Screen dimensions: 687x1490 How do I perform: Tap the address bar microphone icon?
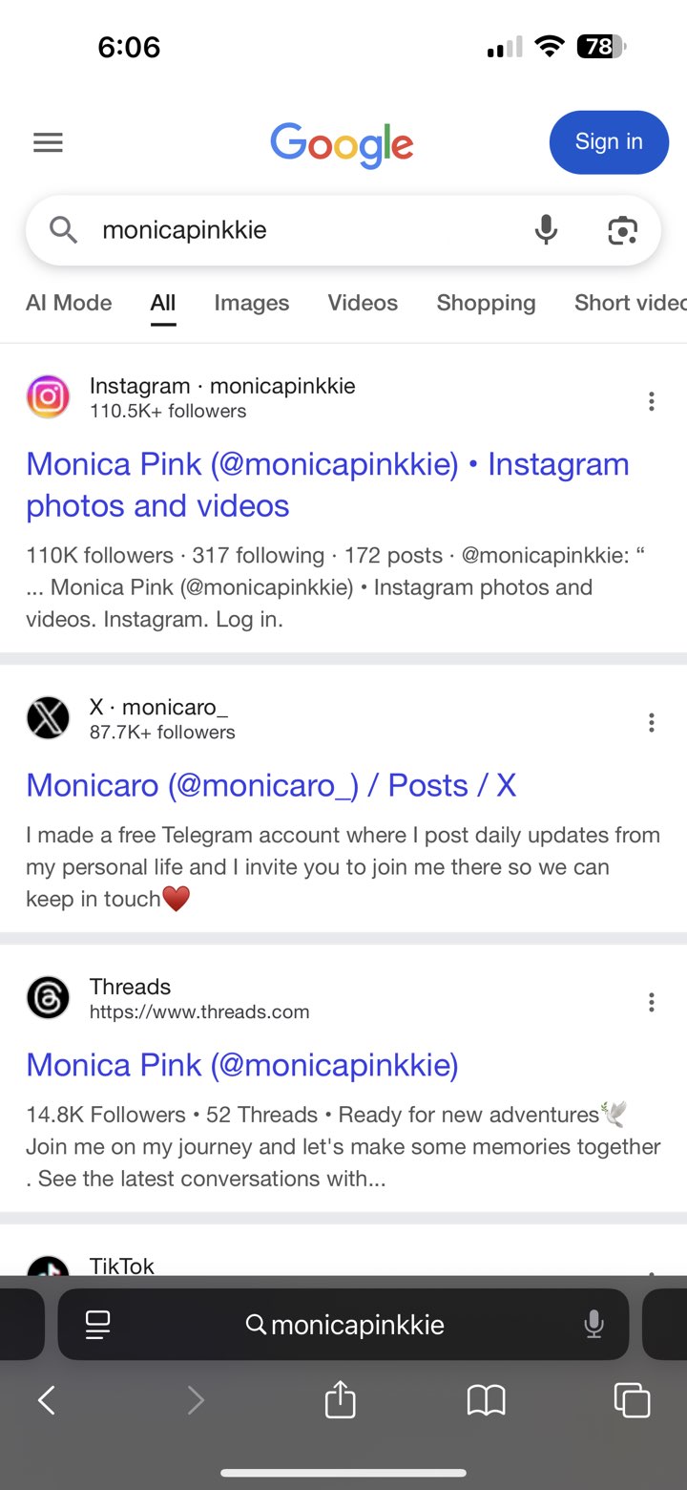(x=593, y=1325)
